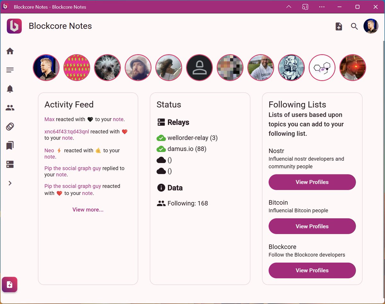View your contacts using the people icon
Screen dimensions: 385x304
pyautogui.click(x=10, y=107)
